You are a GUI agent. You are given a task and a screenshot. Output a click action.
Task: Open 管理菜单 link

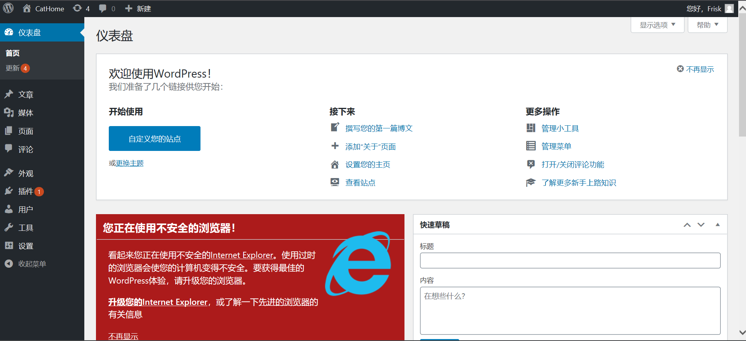556,146
